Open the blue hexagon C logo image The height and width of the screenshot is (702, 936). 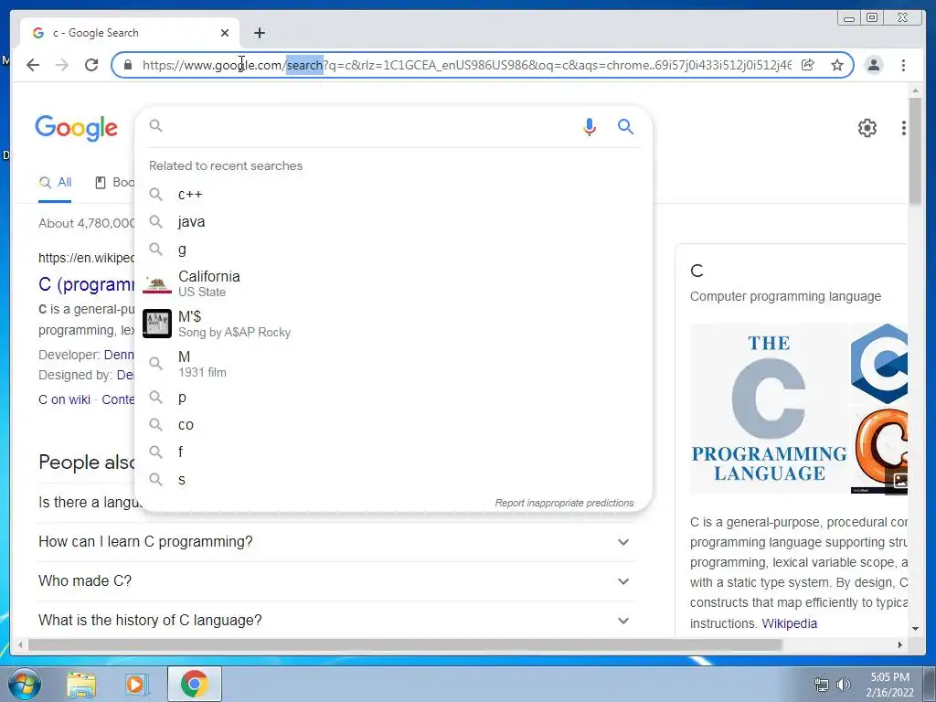tap(879, 364)
